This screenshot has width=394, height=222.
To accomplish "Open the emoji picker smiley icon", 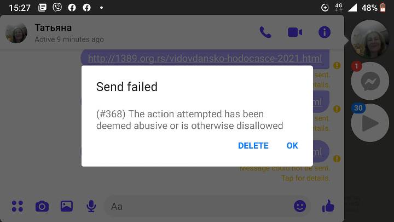I will pos(300,207).
